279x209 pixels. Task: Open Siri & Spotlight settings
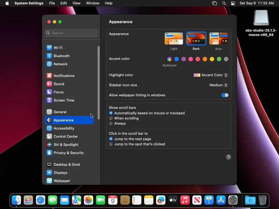69,145
